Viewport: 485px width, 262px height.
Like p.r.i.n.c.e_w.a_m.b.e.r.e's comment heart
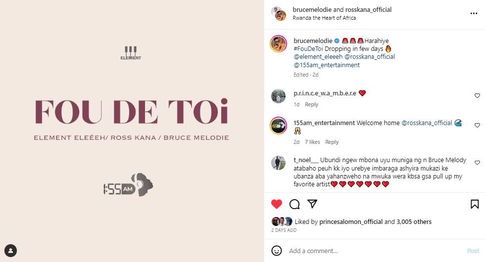click(x=477, y=96)
